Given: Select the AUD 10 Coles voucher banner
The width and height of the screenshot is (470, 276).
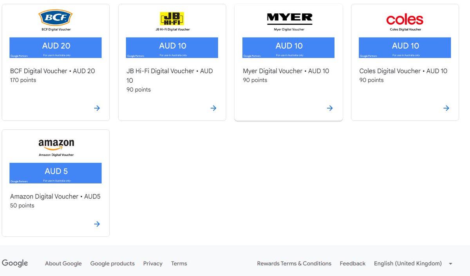Looking at the screenshot, I should pos(405,48).
